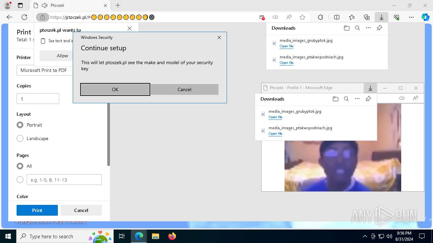The width and height of the screenshot is (433, 243).
Task: Click Downloads arrow icon in main toolbar
Action: (381, 17)
